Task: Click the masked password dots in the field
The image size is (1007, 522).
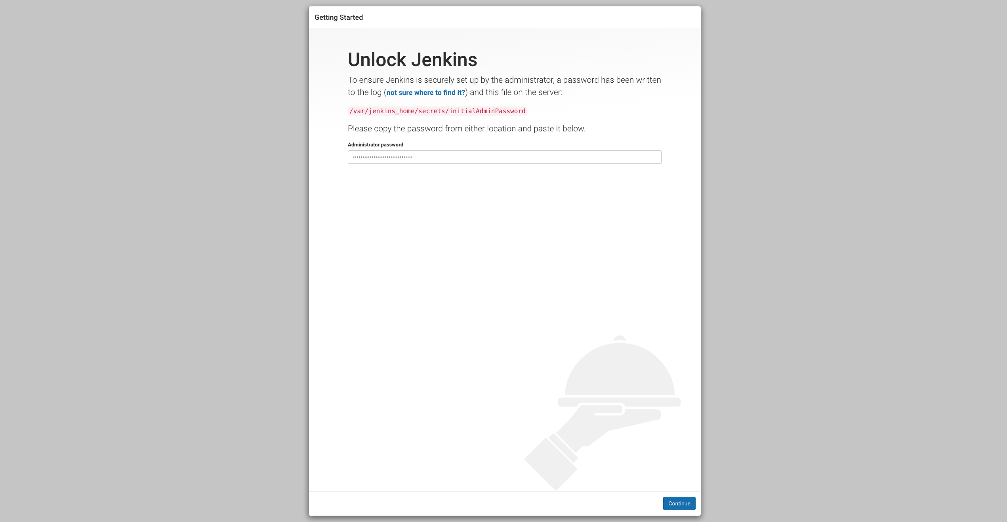Action: tap(383, 157)
